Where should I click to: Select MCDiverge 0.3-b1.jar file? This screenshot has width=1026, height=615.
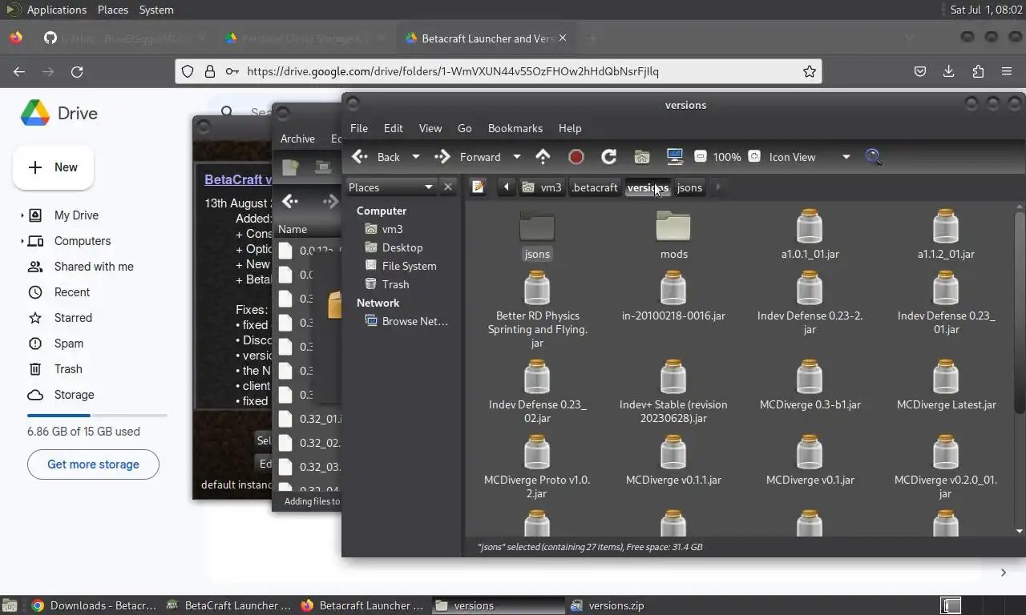coord(810,385)
